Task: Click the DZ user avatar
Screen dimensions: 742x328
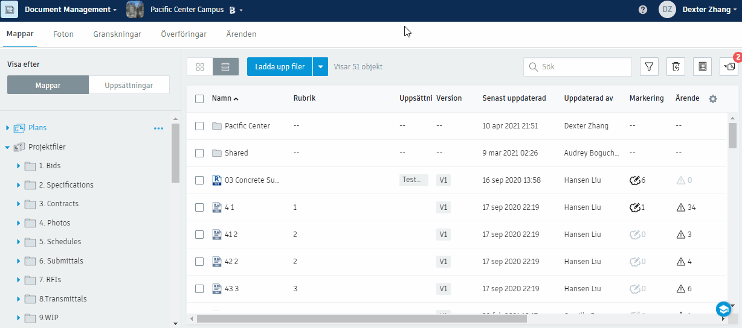Action: [x=667, y=10]
